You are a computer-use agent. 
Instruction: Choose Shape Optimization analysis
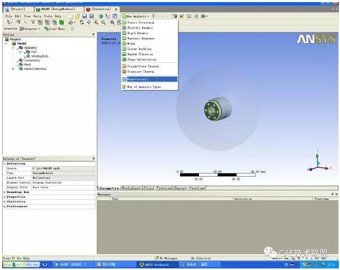pos(149,59)
